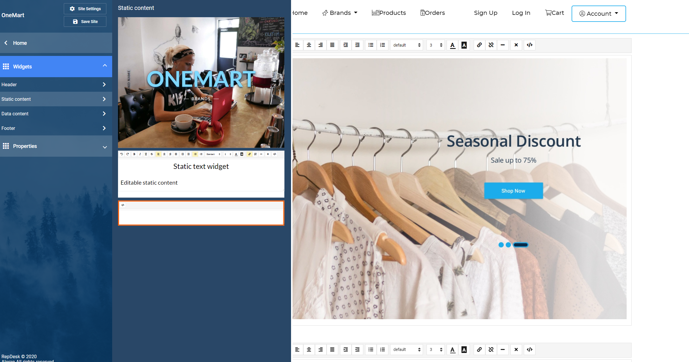The image size is (689, 362).
Task: Collapse the Properties panel
Action: click(56, 146)
